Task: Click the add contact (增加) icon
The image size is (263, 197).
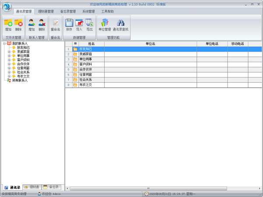Action: 32,24
